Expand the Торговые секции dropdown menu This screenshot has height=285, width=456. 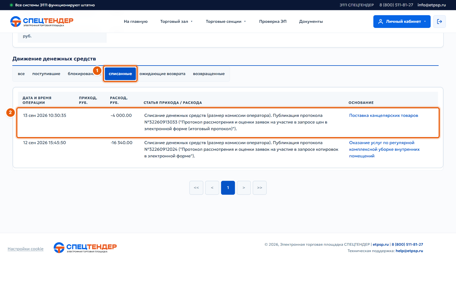point(226,21)
